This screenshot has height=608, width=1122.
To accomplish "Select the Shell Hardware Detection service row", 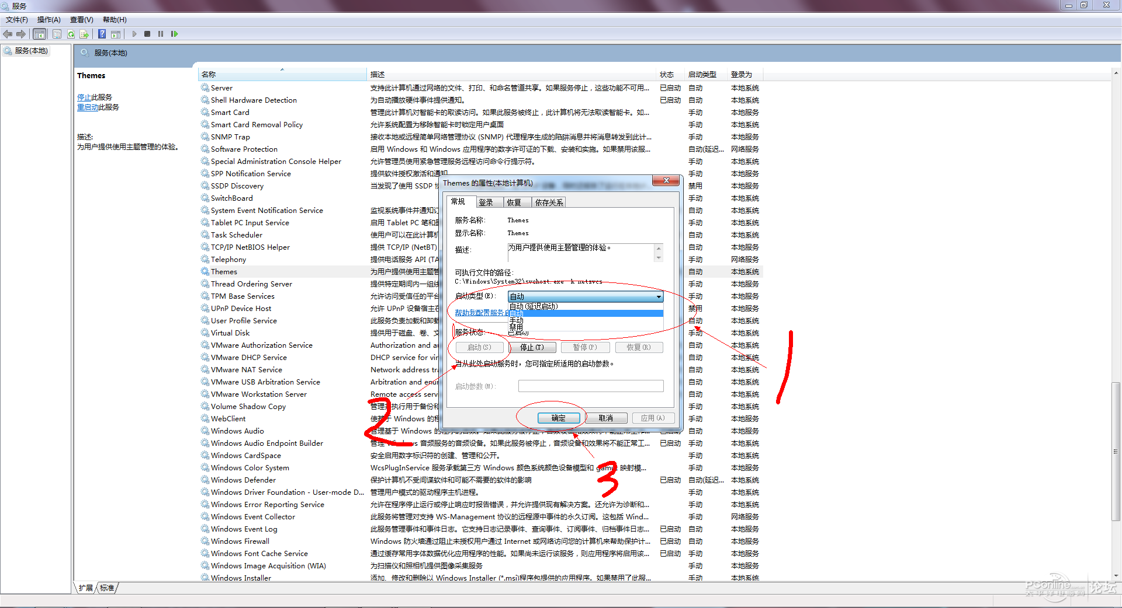I will (x=481, y=100).
